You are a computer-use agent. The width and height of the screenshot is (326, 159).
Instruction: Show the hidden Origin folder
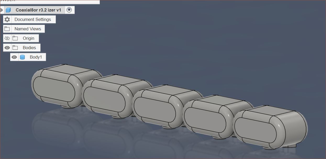pos(7,38)
